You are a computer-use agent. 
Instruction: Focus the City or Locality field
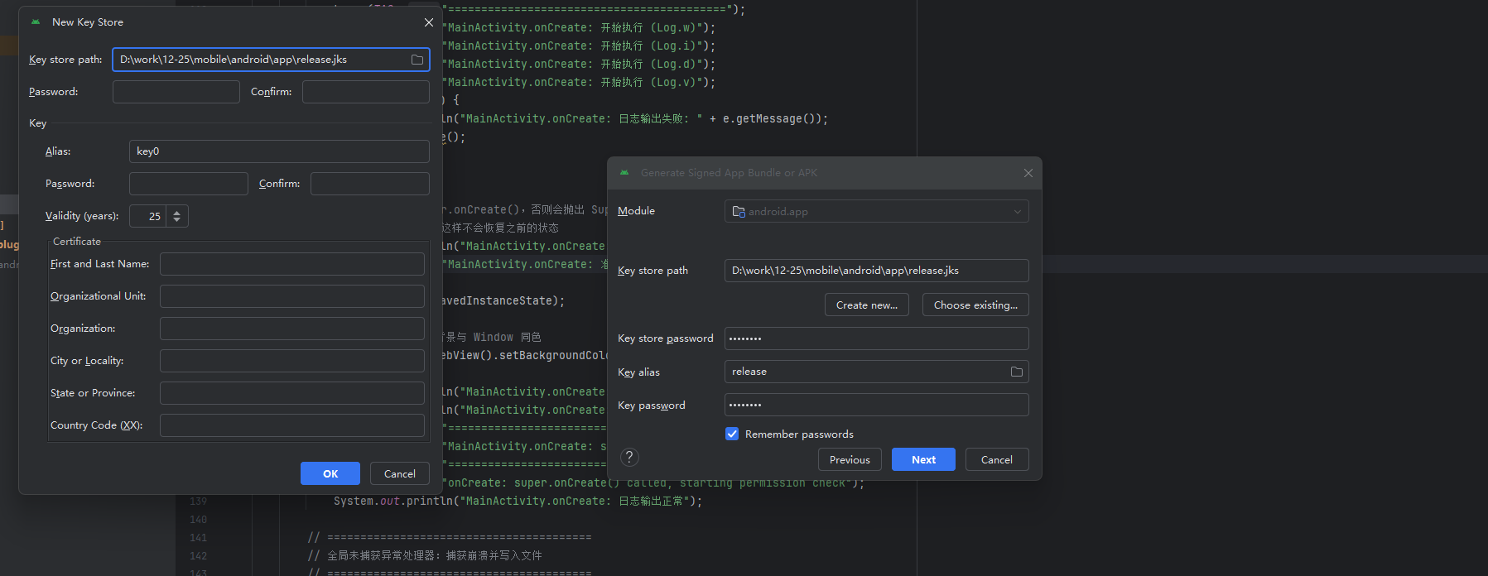coord(292,361)
